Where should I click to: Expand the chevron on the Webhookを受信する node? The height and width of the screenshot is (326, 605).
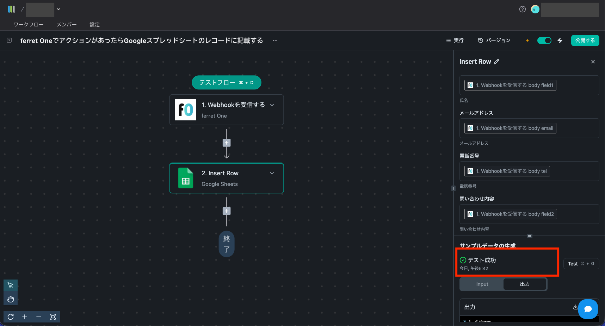272,105
